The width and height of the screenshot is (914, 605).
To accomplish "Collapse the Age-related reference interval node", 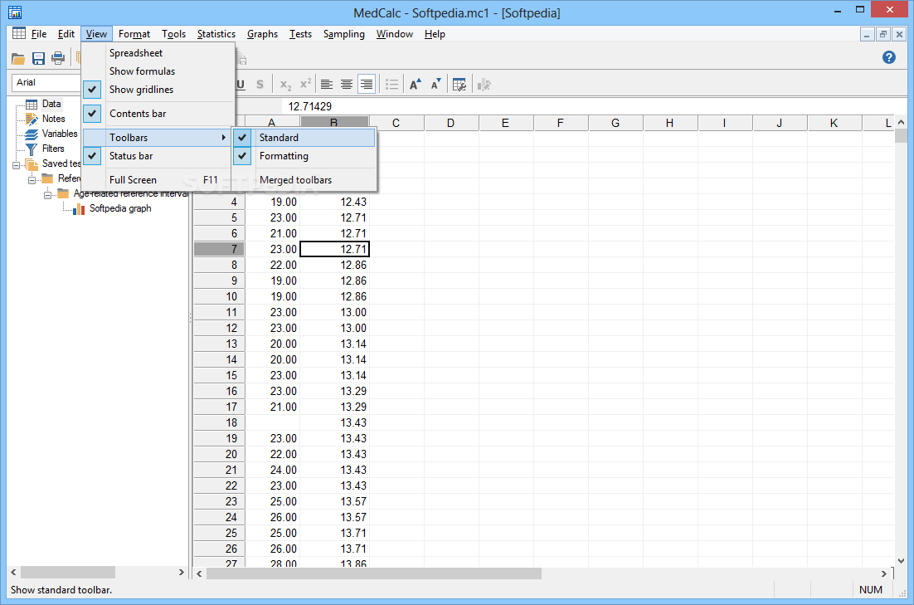I will [48, 195].
